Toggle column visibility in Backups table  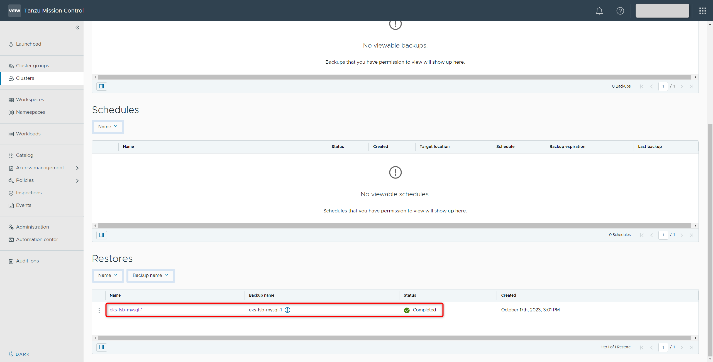click(102, 86)
